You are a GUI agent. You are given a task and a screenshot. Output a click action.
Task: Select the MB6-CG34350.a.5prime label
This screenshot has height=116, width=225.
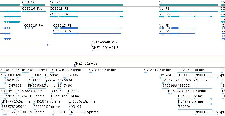[x=187, y=91]
